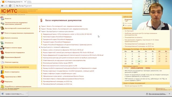This screenshot has height=97, width=172.
Task: Open Производственный календарь на 2014 год link
Action: pos(57,84)
